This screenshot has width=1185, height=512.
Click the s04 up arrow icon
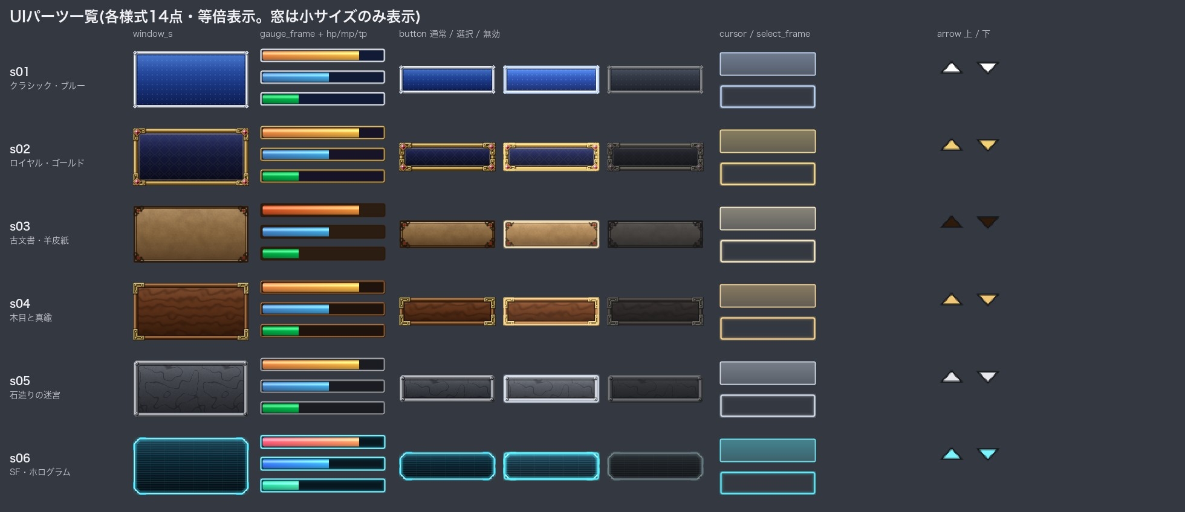pyautogui.click(x=952, y=299)
